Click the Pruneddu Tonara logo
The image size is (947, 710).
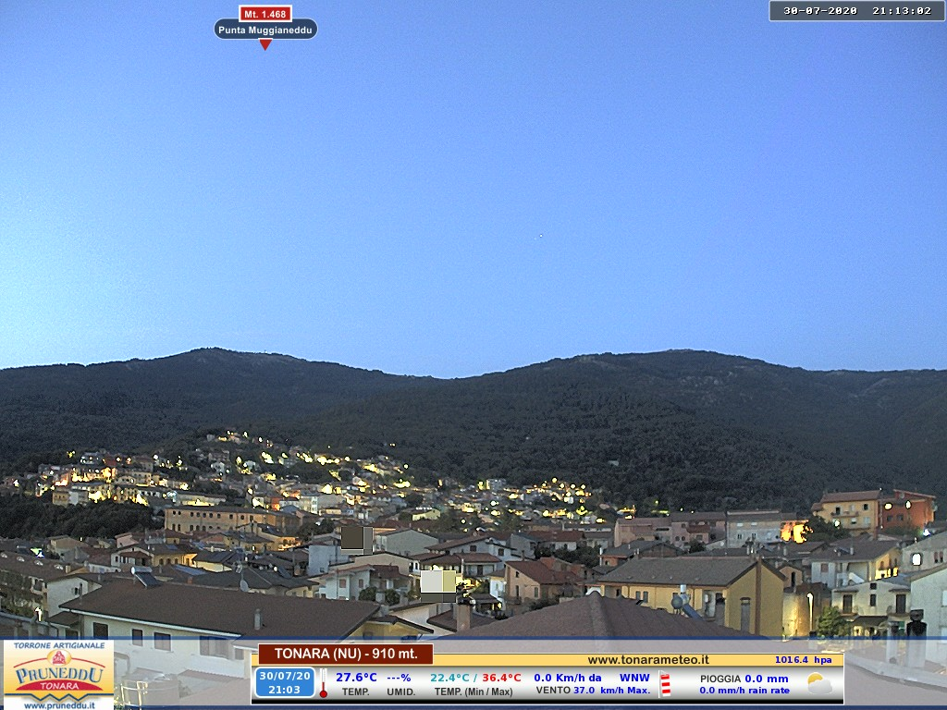tap(58, 674)
